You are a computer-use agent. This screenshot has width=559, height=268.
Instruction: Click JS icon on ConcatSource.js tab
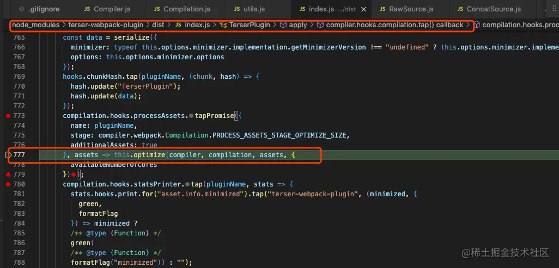460,9
